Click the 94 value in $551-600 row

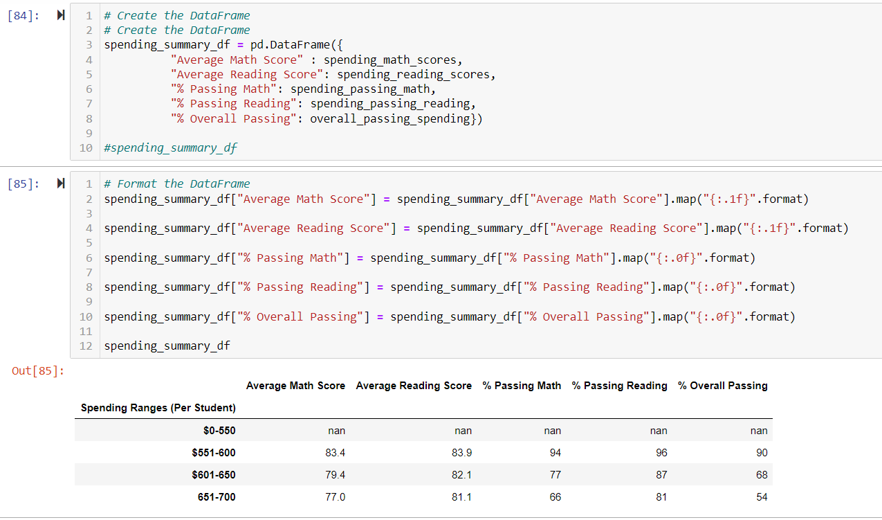555,453
